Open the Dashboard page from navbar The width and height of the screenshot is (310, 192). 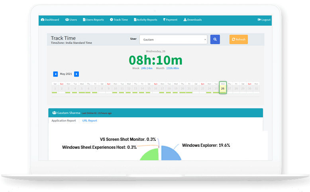coord(50,20)
